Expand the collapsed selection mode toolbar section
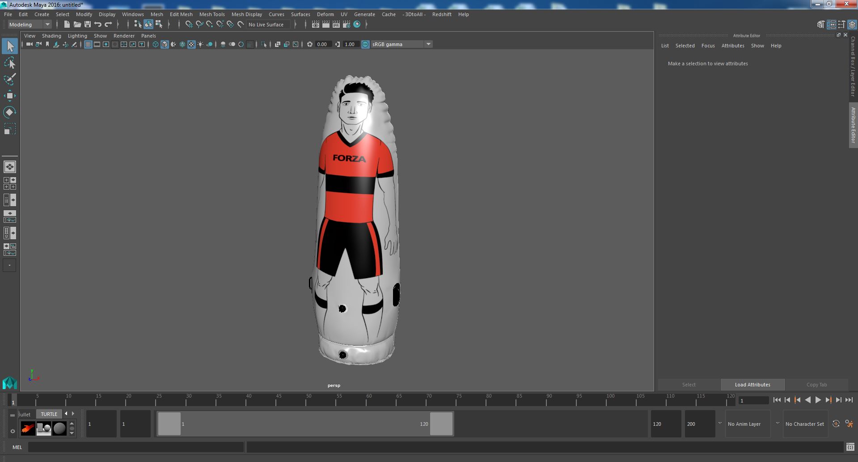Screen dimensions: 858x462 tap(169, 25)
